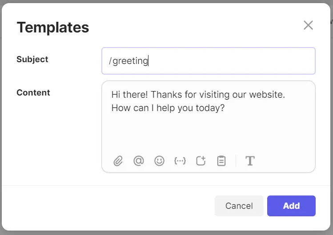
Task: Click the square-with-plus icon in content toolbar
Action: pos(201,161)
